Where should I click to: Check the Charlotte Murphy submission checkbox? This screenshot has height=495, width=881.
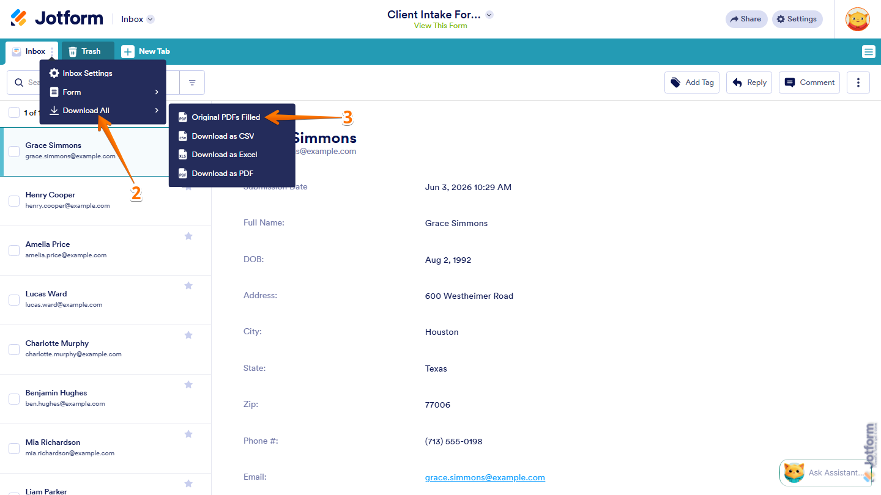14,350
